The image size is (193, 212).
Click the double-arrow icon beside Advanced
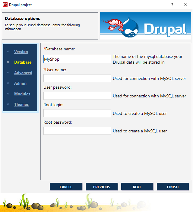8,72
